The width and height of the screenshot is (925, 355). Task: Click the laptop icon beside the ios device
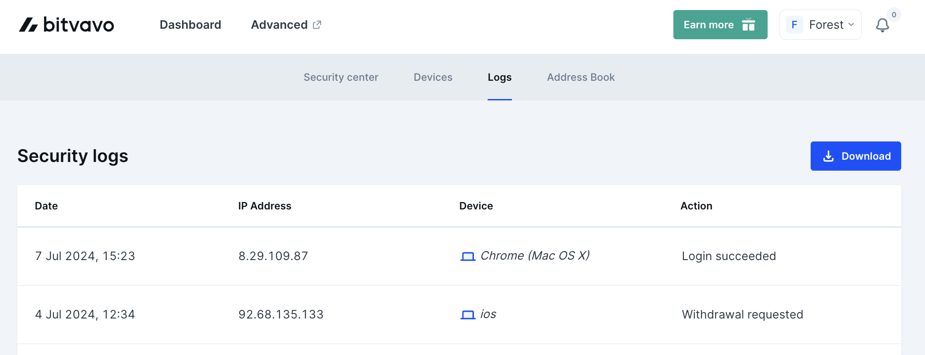click(x=468, y=315)
